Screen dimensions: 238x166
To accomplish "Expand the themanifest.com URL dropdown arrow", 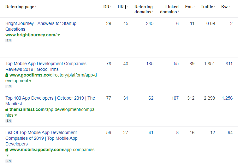I will coord(16,115).
